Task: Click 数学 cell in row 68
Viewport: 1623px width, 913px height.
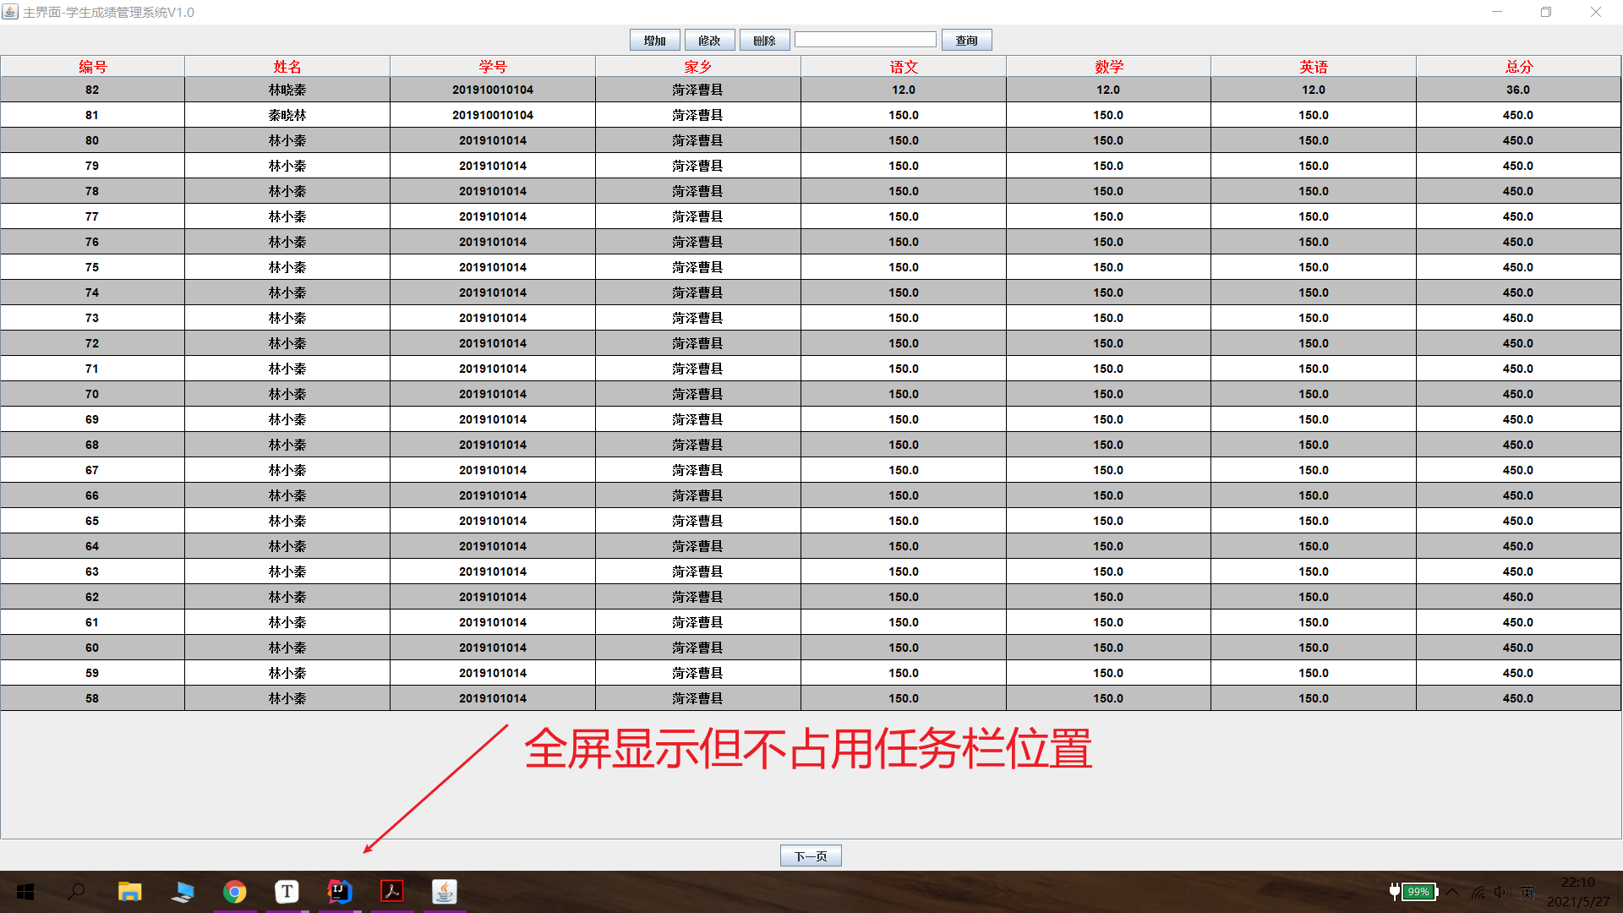Action: coord(1108,445)
